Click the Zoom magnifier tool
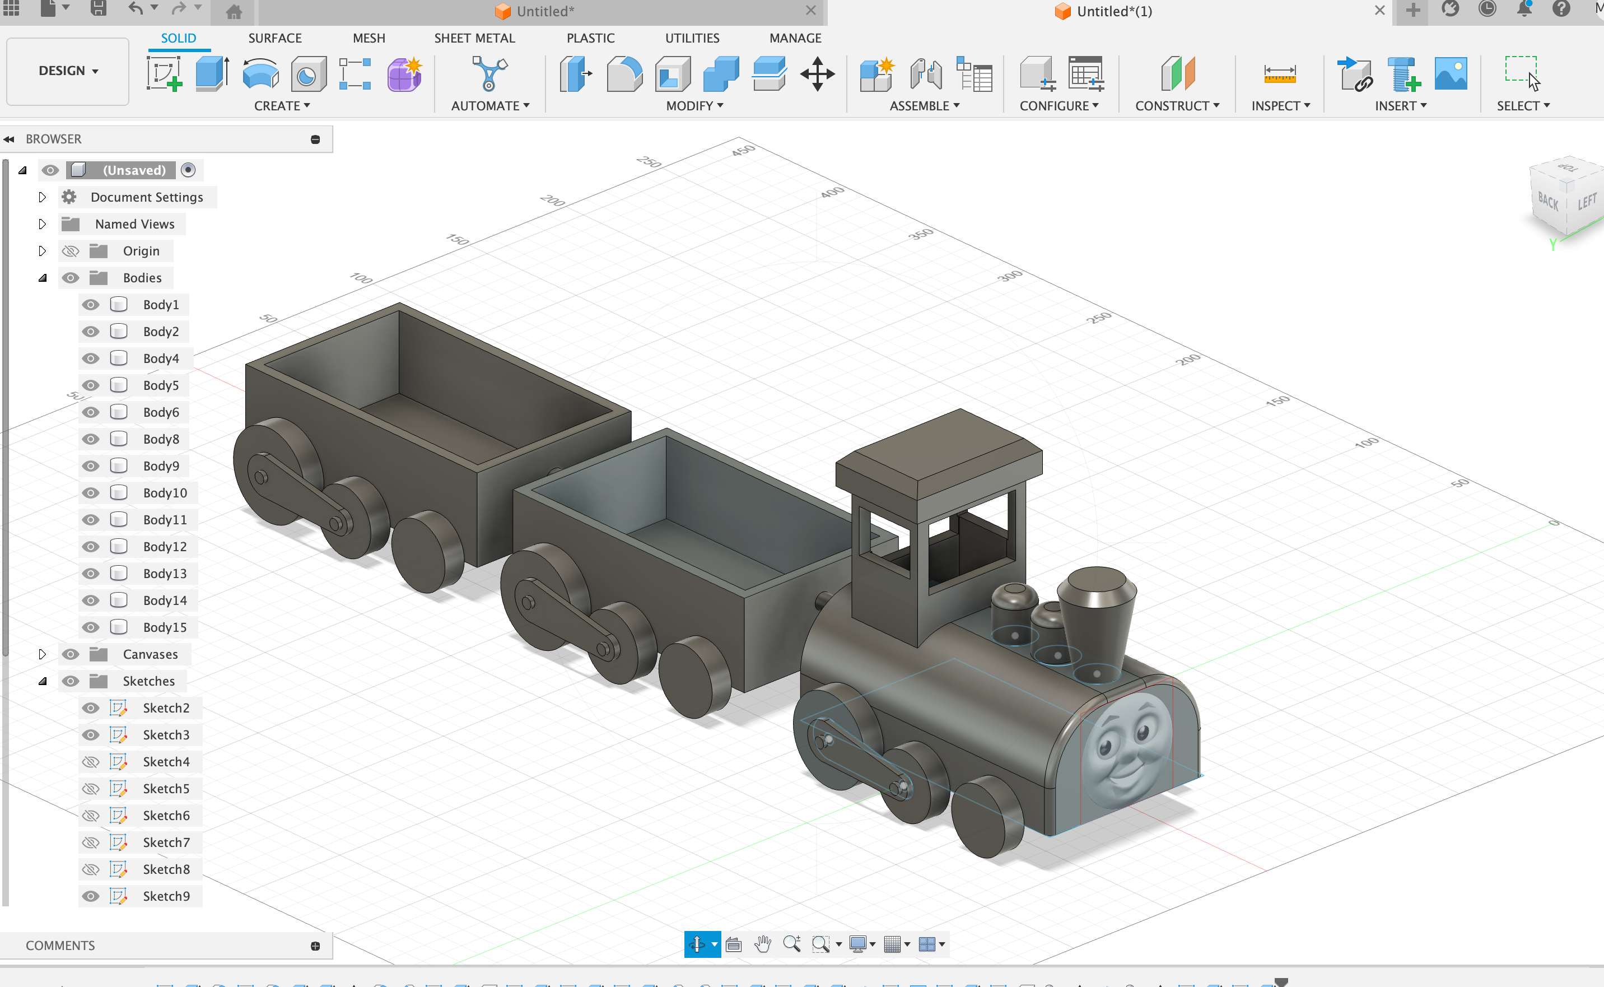 (x=791, y=944)
